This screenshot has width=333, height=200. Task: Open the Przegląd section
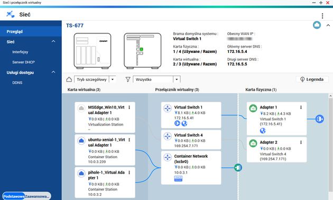[x=31, y=31]
